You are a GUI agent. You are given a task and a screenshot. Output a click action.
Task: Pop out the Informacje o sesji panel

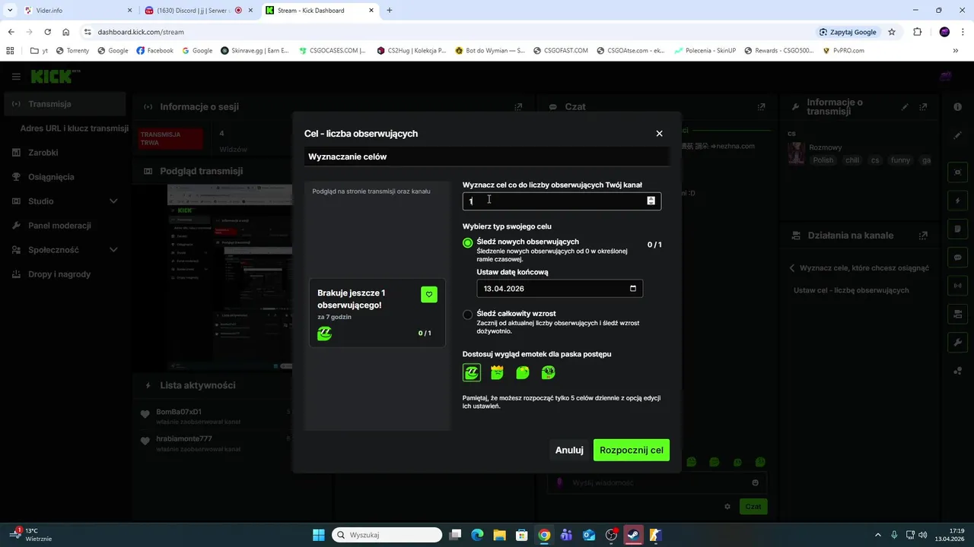518,107
